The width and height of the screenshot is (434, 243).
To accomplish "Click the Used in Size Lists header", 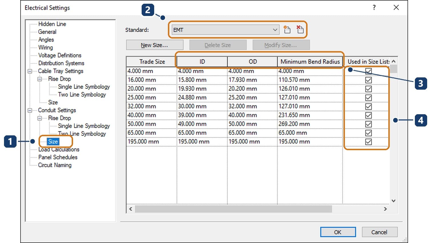I will (366, 62).
